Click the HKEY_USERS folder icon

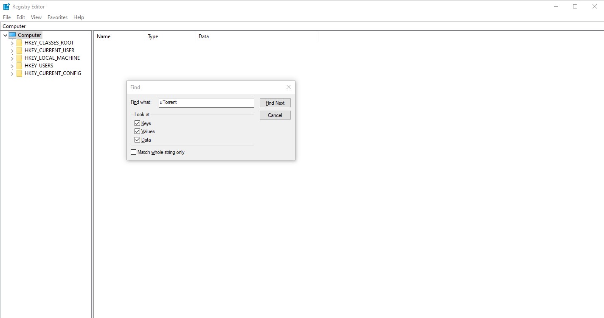(x=19, y=66)
